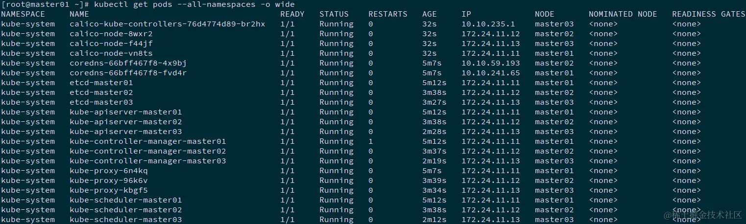Image resolution: width=746 pixels, height=224 pixels.
Task: Click IP address 10.10.59.193
Action: coord(491,63)
